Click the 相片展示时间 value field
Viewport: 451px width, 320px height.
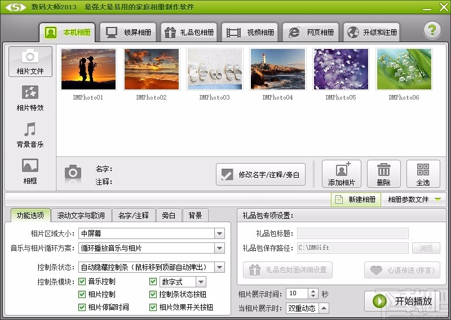[x=297, y=294]
